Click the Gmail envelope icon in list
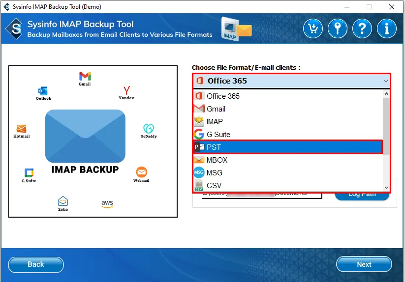Image resolution: width=405 pixels, height=282 pixels. (199, 109)
